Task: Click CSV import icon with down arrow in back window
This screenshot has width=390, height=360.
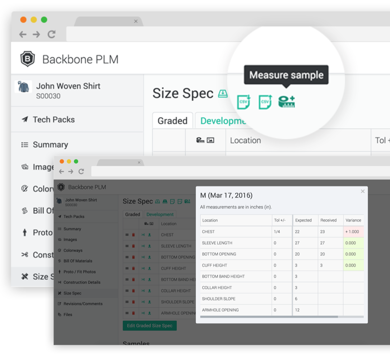Action: pyautogui.click(x=244, y=102)
